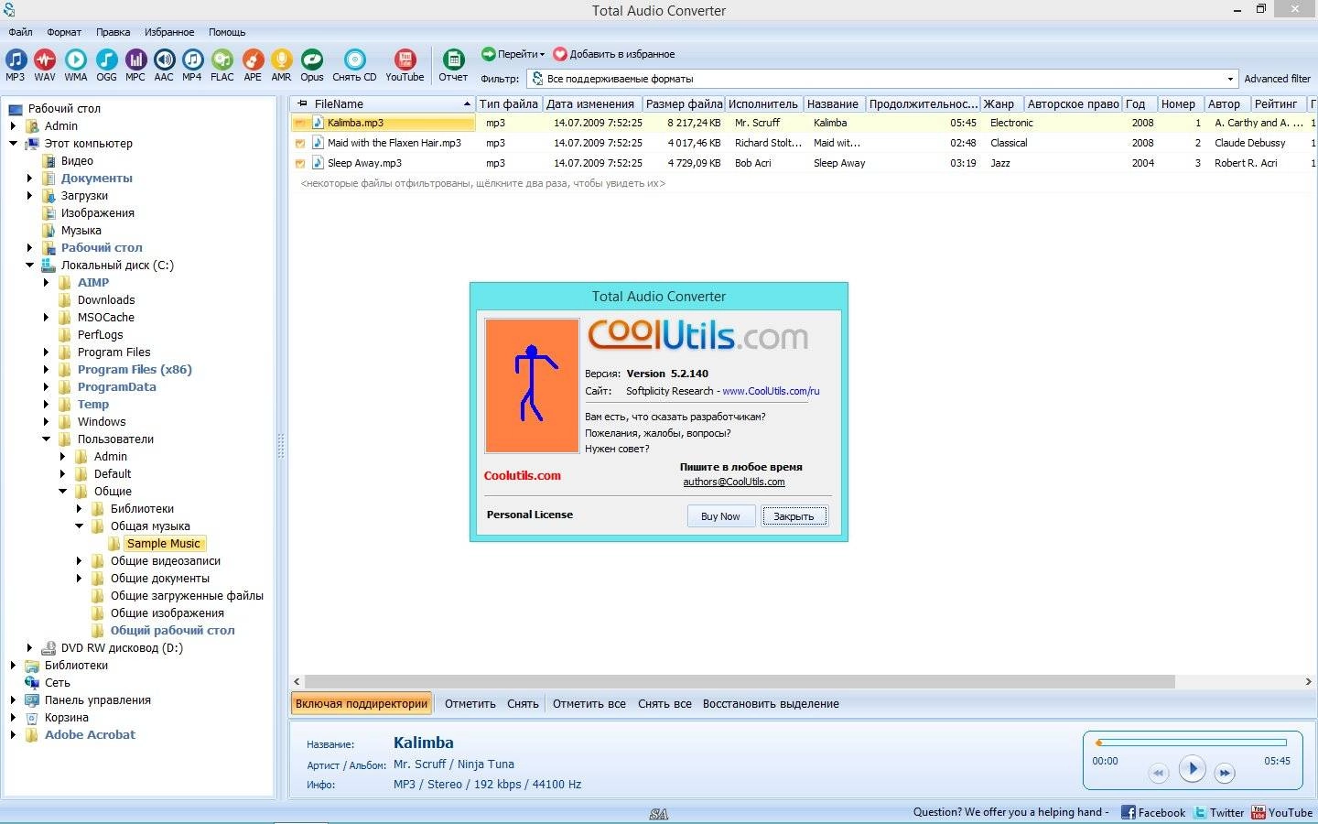Open the Twitter link in status bar
This screenshot has height=824, width=1318.
tap(1219, 812)
